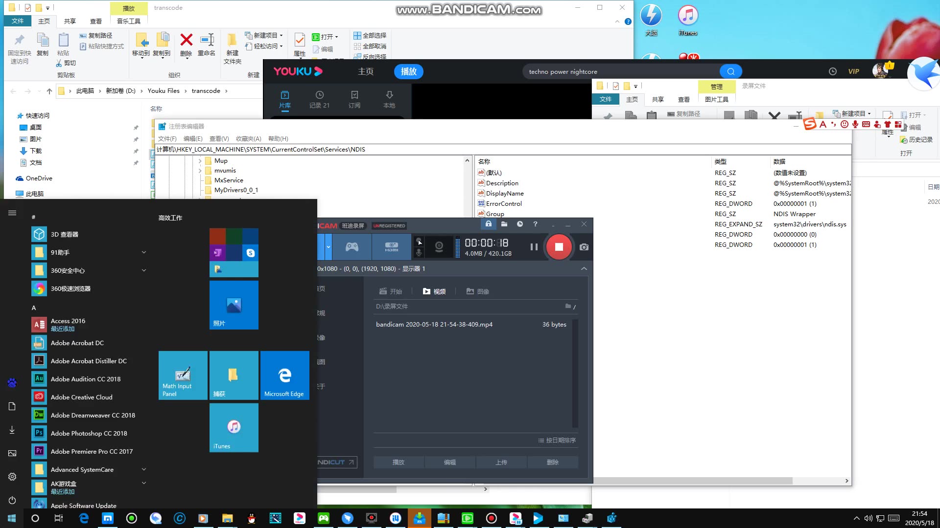Expand the mvumis registry key
This screenshot has width=940, height=528.
(200, 171)
